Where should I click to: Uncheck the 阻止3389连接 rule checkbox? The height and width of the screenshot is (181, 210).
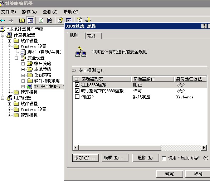77,85
